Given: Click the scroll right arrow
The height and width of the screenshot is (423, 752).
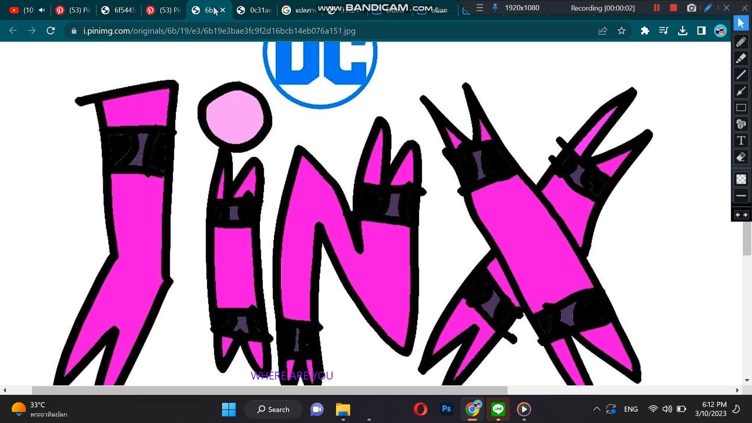Looking at the screenshot, I should [737, 390].
